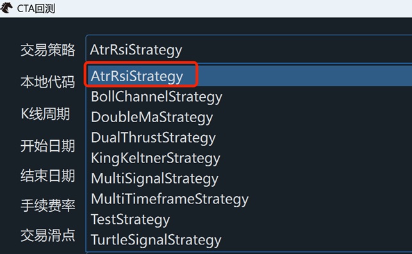Click the K线周期 label
412x254 pixels.
click(45, 114)
